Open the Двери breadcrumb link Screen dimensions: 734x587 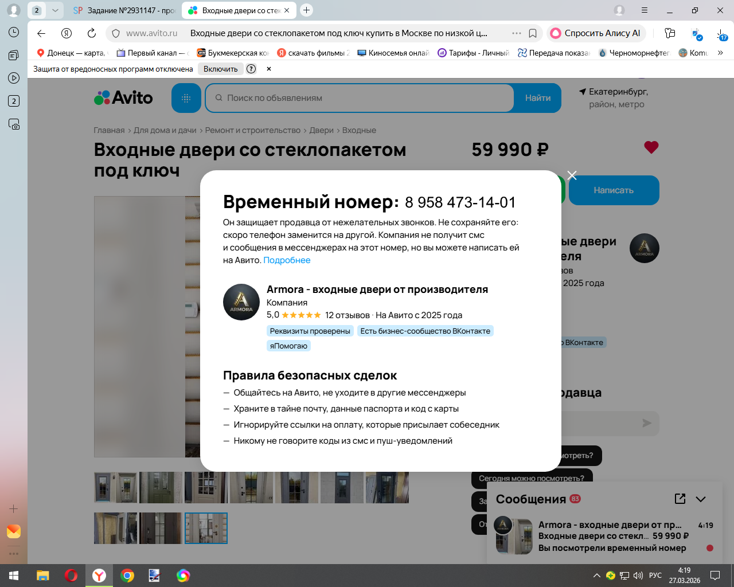coord(321,130)
